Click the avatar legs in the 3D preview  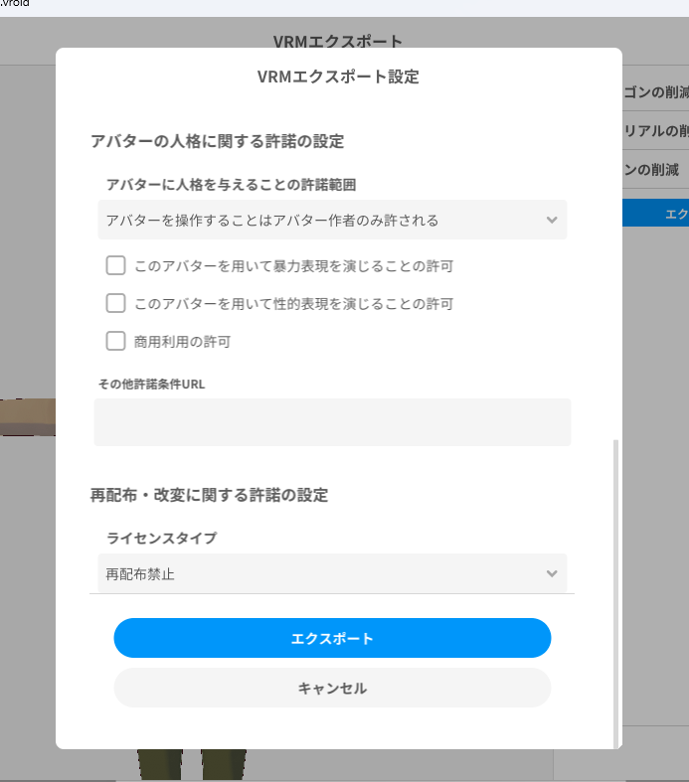(x=189, y=765)
